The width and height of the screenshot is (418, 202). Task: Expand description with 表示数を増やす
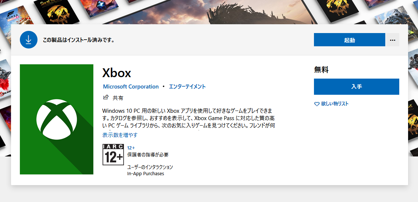click(x=120, y=135)
